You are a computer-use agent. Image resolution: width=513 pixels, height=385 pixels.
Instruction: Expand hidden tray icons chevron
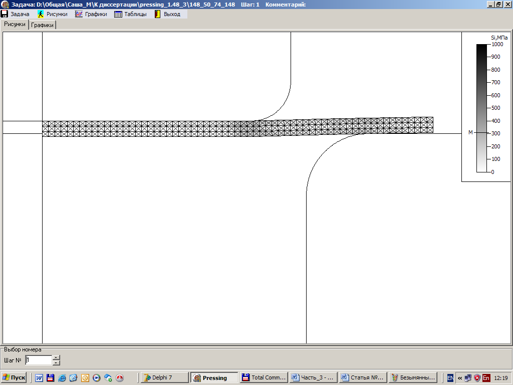(x=459, y=378)
